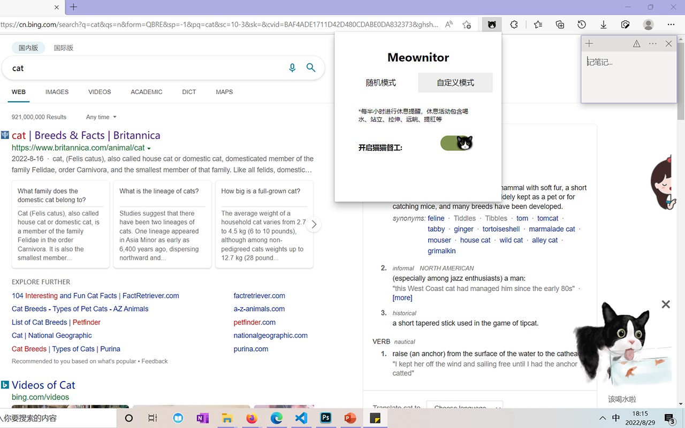This screenshot has height=428, width=685.
Task: Open the IMAGES search tab
Action: click(x=57, y=92)
